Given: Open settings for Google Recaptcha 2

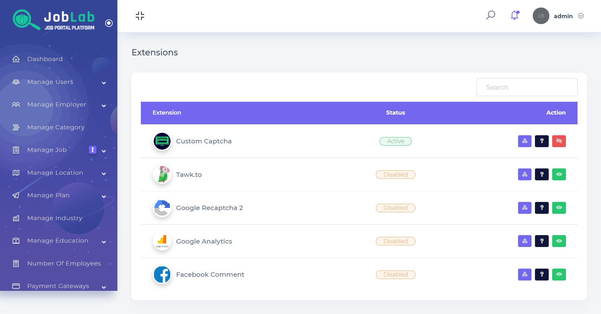Looking at the screenshot, I should pyautogui.click(x=525, y=208).
